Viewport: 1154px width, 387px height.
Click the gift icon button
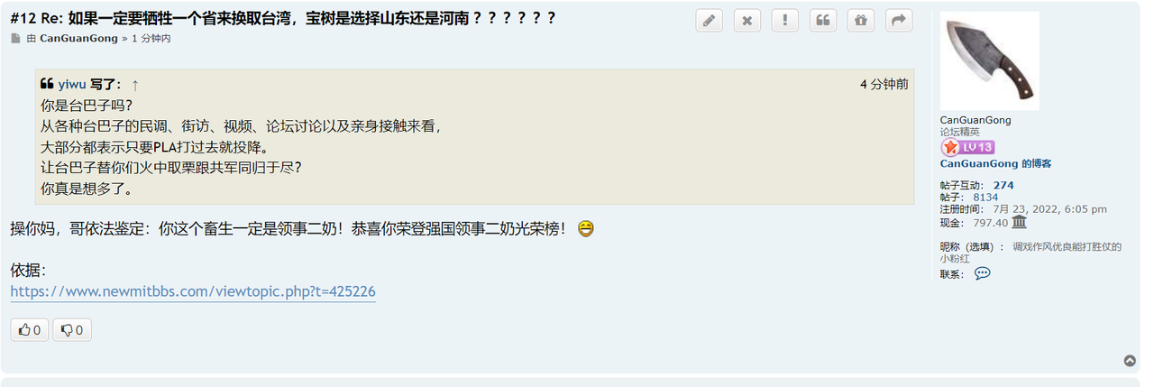click(x=861, y=21)
